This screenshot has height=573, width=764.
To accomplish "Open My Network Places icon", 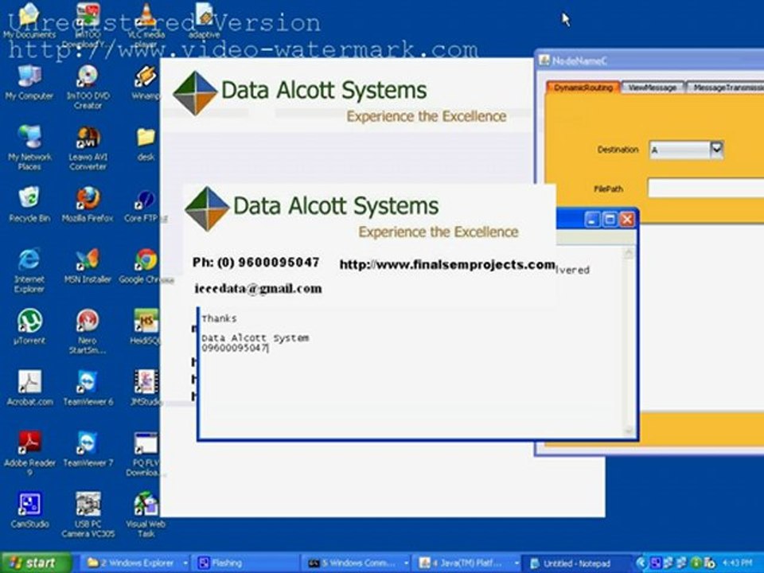I will (x=29, y=148).
